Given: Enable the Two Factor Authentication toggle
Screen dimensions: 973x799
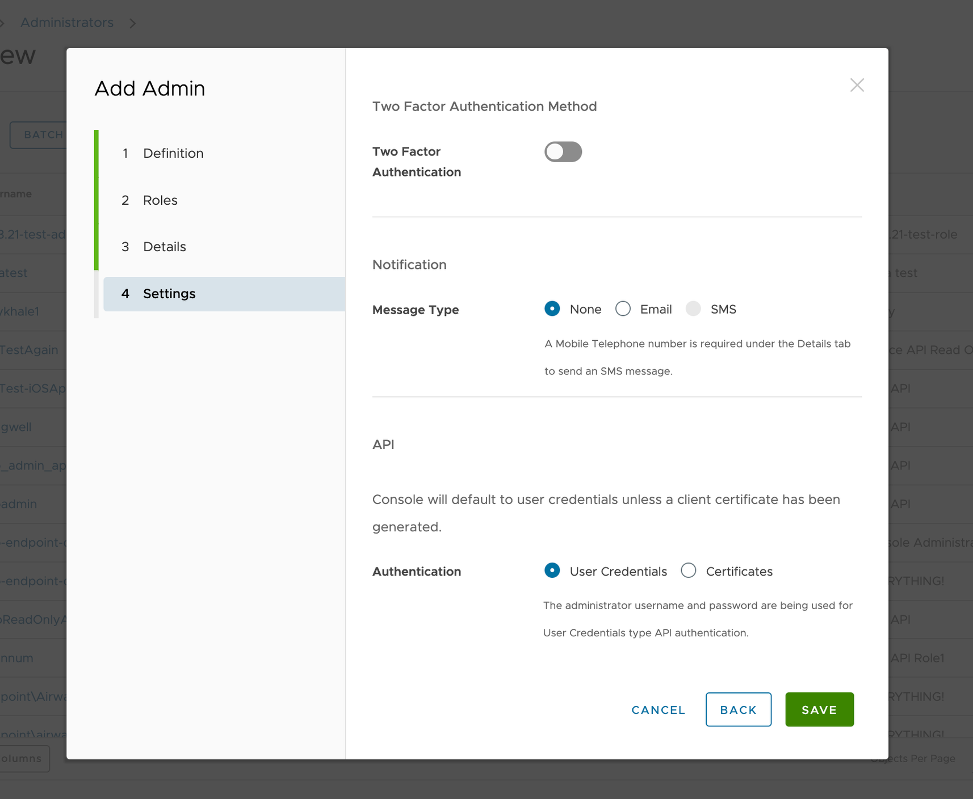Looking at the screenshot, I should [x=563, y=151].
